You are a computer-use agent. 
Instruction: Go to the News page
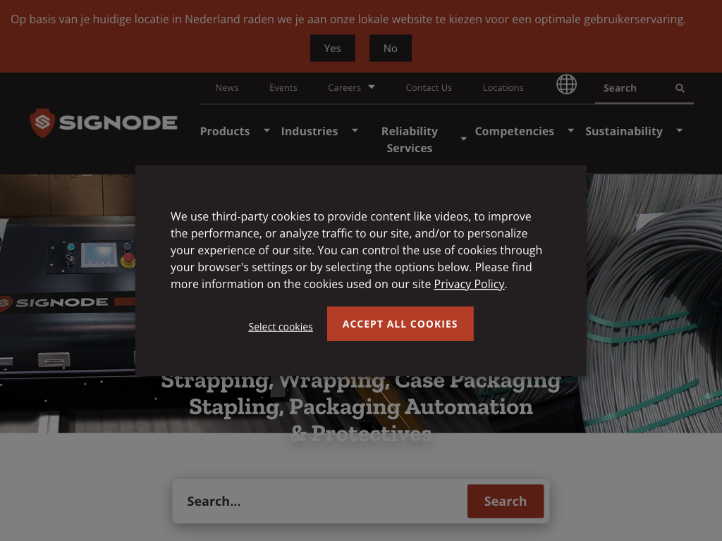[x=227, y=88]
